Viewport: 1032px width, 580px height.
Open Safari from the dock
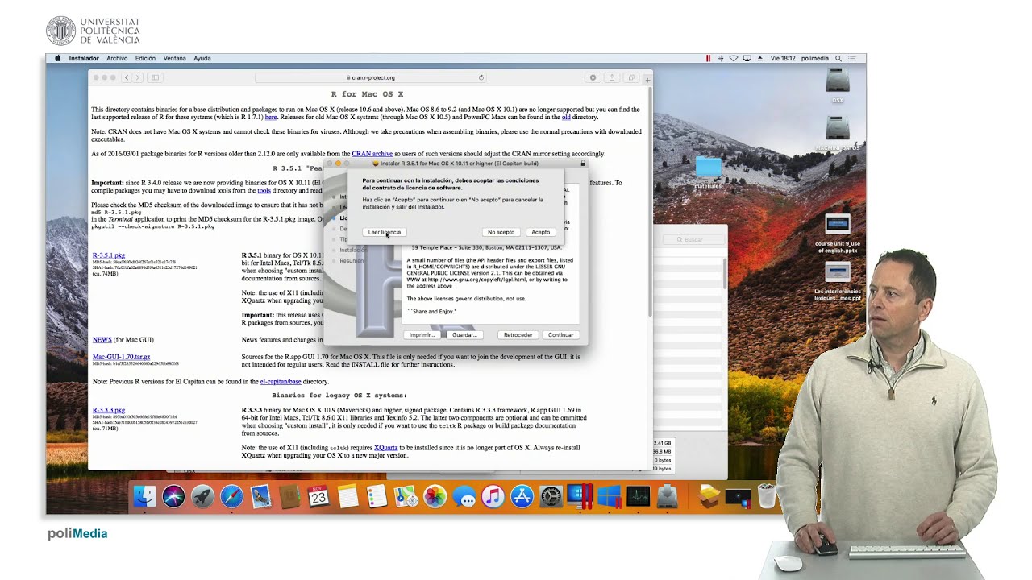[x=231, y=496]
